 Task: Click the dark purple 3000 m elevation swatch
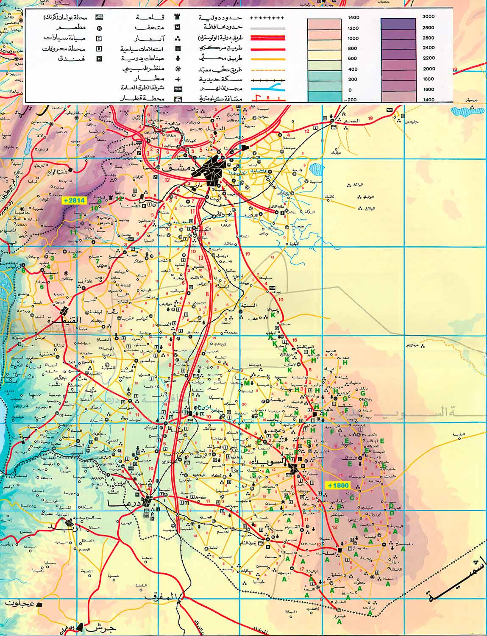tap(398, 23)
